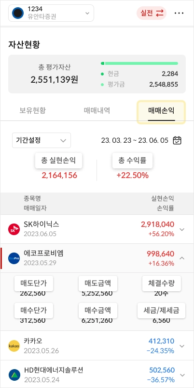This screenshot has width=194, height=388.
Task: Expand the HD현대에너지솔루션 row chevron
Action: (x=182, y=375)
